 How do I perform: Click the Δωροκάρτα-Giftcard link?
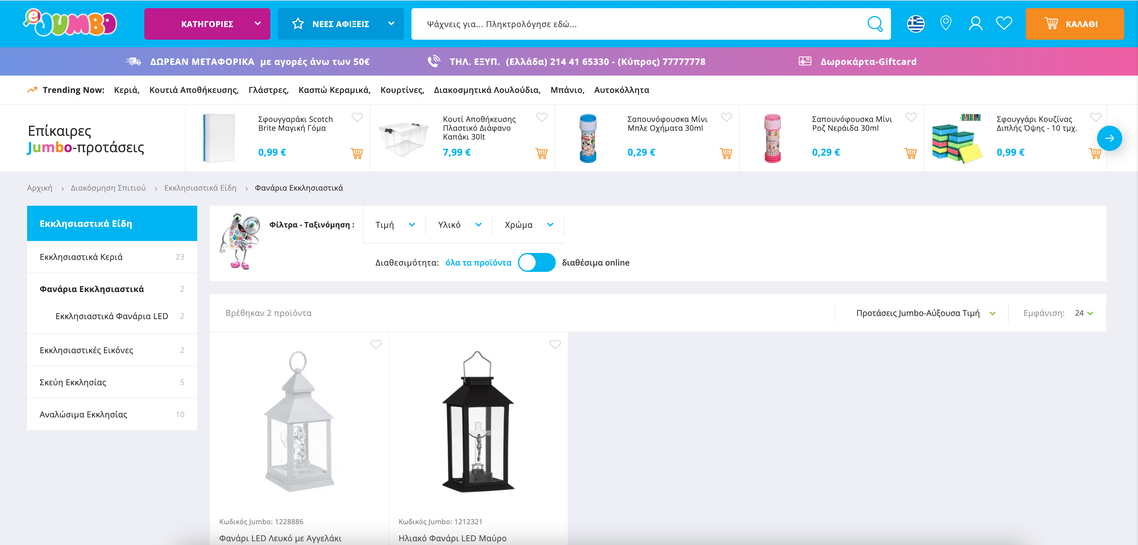868,62
